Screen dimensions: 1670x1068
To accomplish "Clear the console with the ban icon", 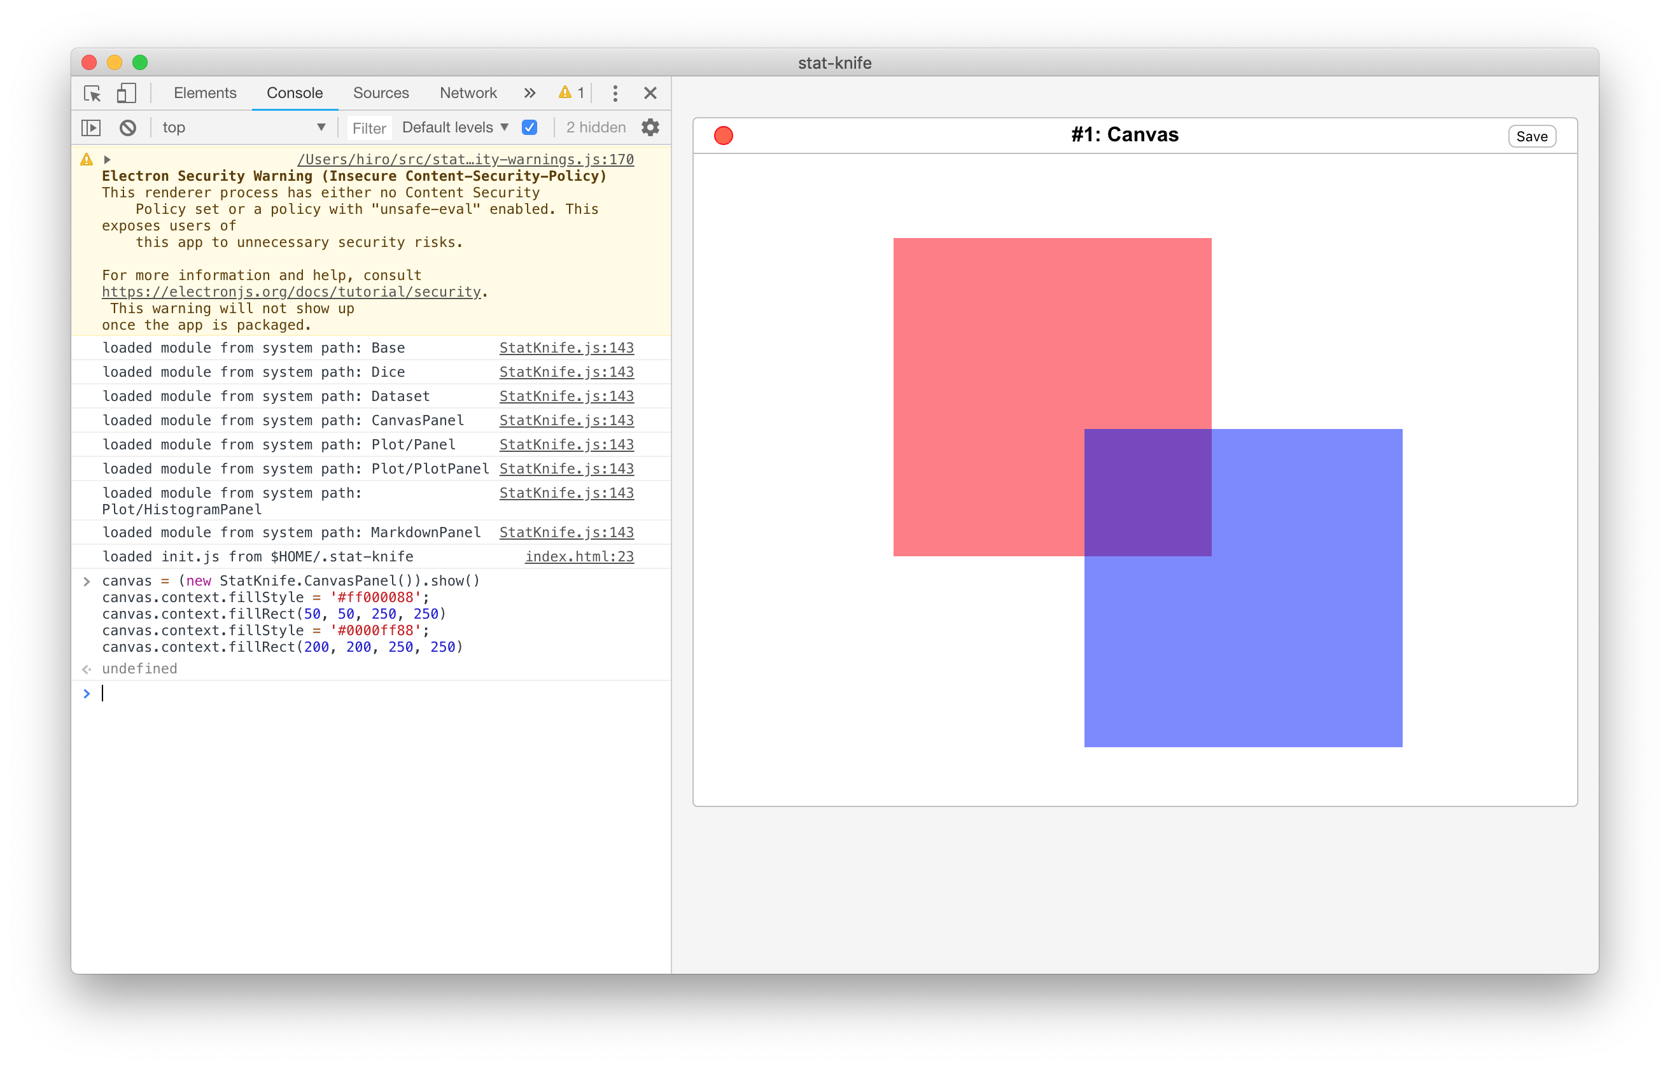I will (x=128, y=127).
